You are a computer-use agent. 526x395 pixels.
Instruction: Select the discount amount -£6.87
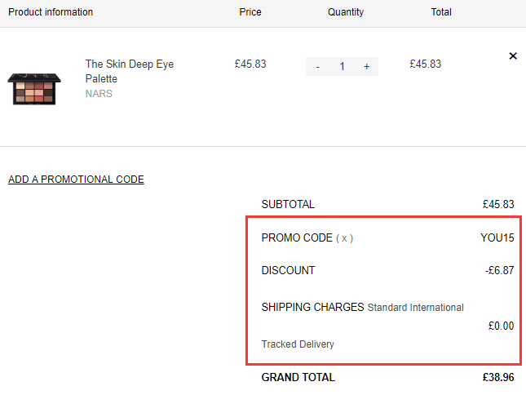(500, 270)
